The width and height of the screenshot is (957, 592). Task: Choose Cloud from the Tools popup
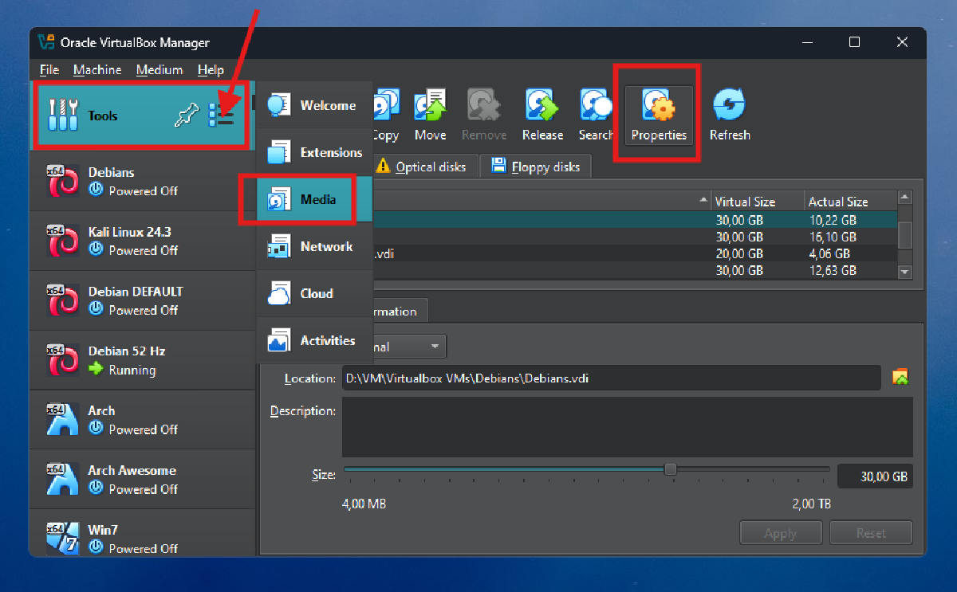pyautogui.click(x=315, y=293)
